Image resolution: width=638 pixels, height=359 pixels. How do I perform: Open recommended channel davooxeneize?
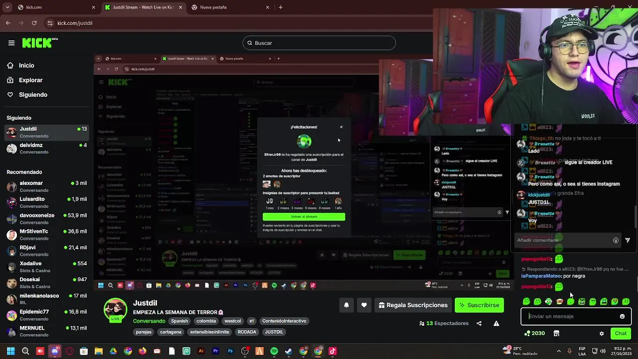point(47,218)
